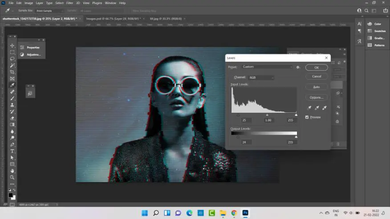This screenshot has height=219, width=390.
Task: Expand the Sample Size dropdown
Action: (50, 10)
